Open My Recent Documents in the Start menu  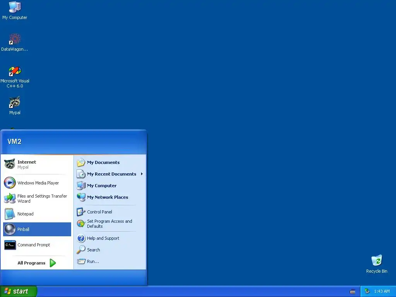pyautogui.click(x=110, y=174)
